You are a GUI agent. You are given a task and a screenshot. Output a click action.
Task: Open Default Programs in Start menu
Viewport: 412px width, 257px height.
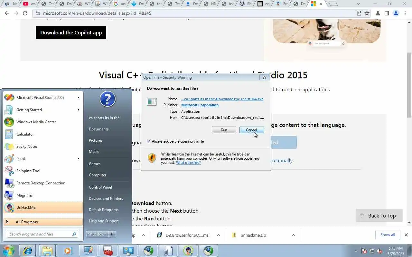tap(104, 210)
